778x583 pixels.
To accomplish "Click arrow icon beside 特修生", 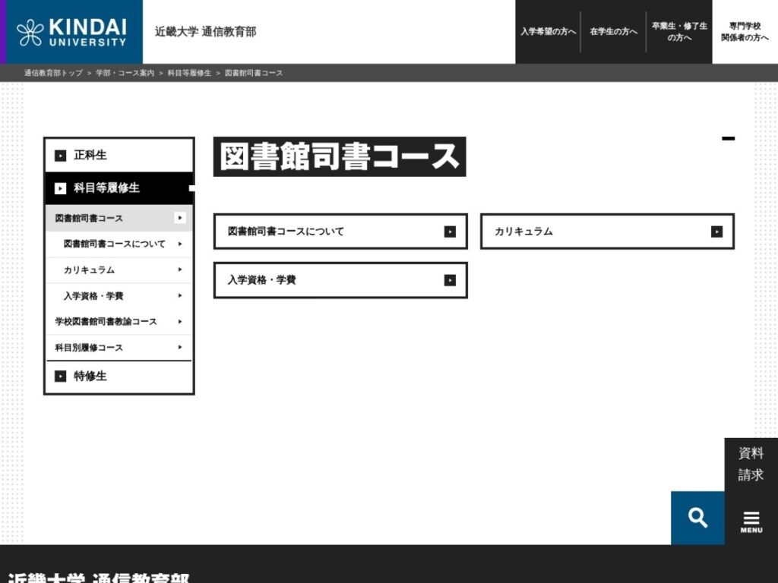I will pos(60,377).
